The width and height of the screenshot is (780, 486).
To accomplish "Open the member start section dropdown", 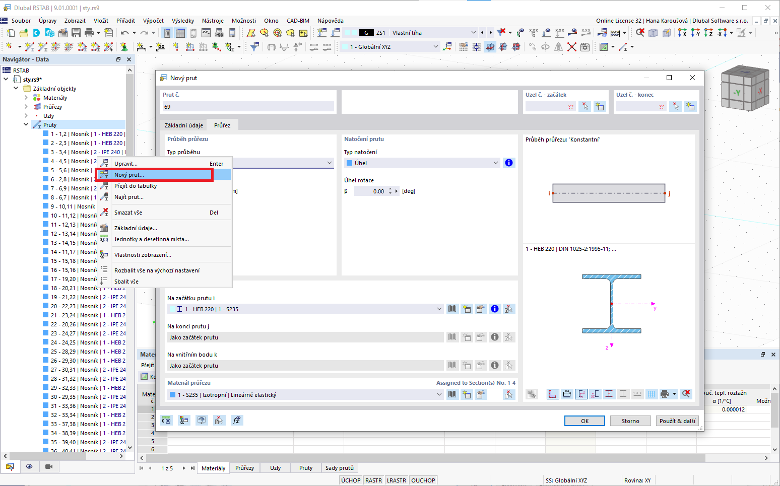I will tap(305, 309).
